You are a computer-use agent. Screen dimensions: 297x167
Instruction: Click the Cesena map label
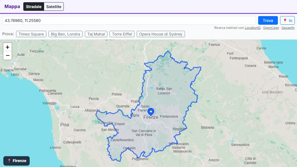(x=250, y=65)
